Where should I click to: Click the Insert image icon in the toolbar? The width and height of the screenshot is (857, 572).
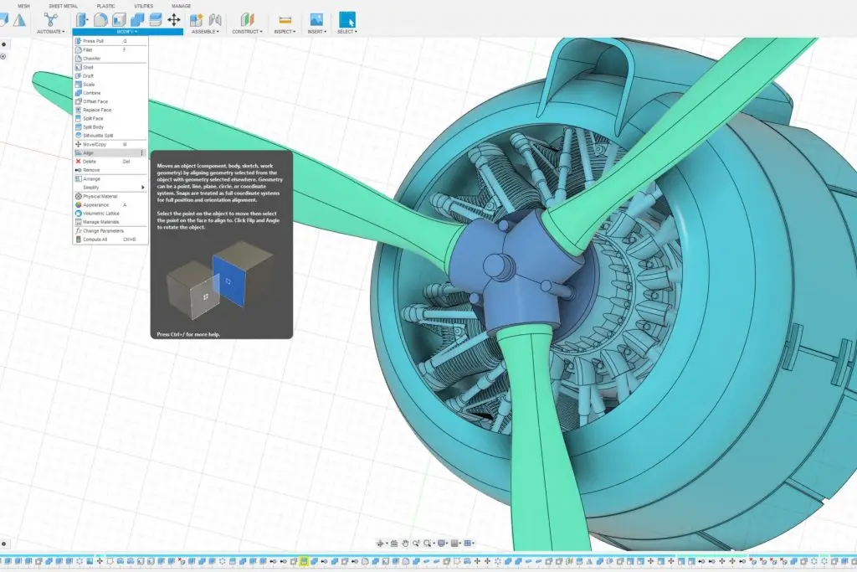pos(316,19)
